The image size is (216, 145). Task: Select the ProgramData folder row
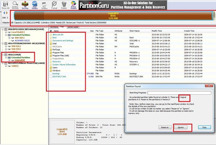(x=58, y=59)
